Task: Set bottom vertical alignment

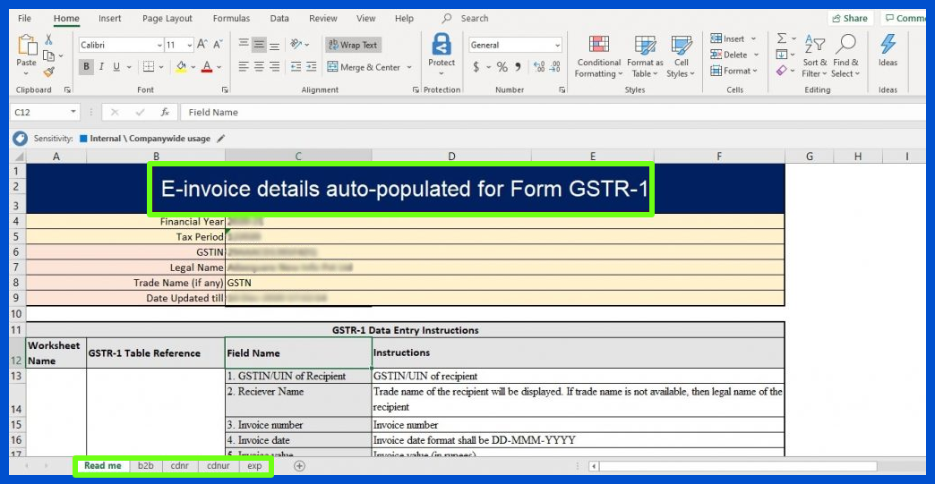Action: [274, 44]
